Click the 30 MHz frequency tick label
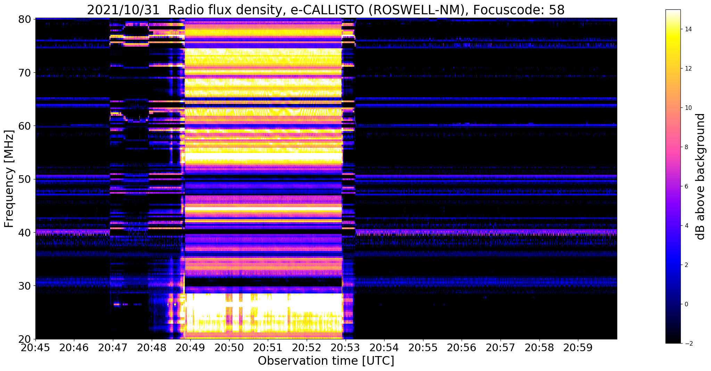The height and width of the screenshot is (371, 711). pyautogui.click(x=24, y=286)
